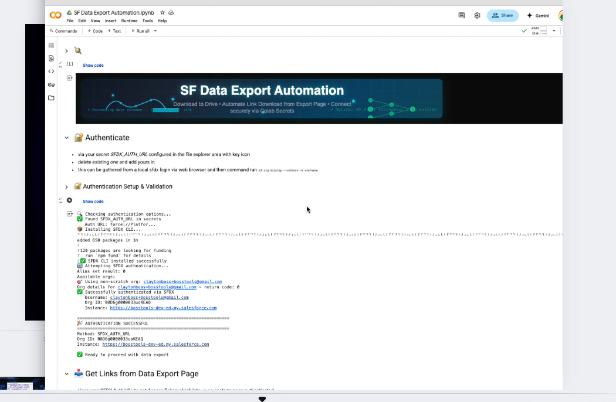Open the Files folder panel
This screenshot has width=616, height=402.
coord(51,98)
